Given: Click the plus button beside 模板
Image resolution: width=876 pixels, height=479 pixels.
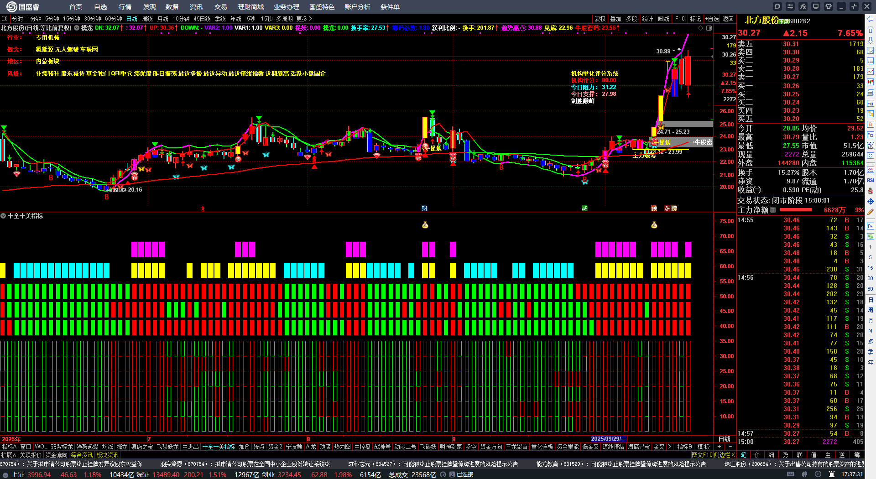Looking at the screenshot, I should tap(720, 447).
